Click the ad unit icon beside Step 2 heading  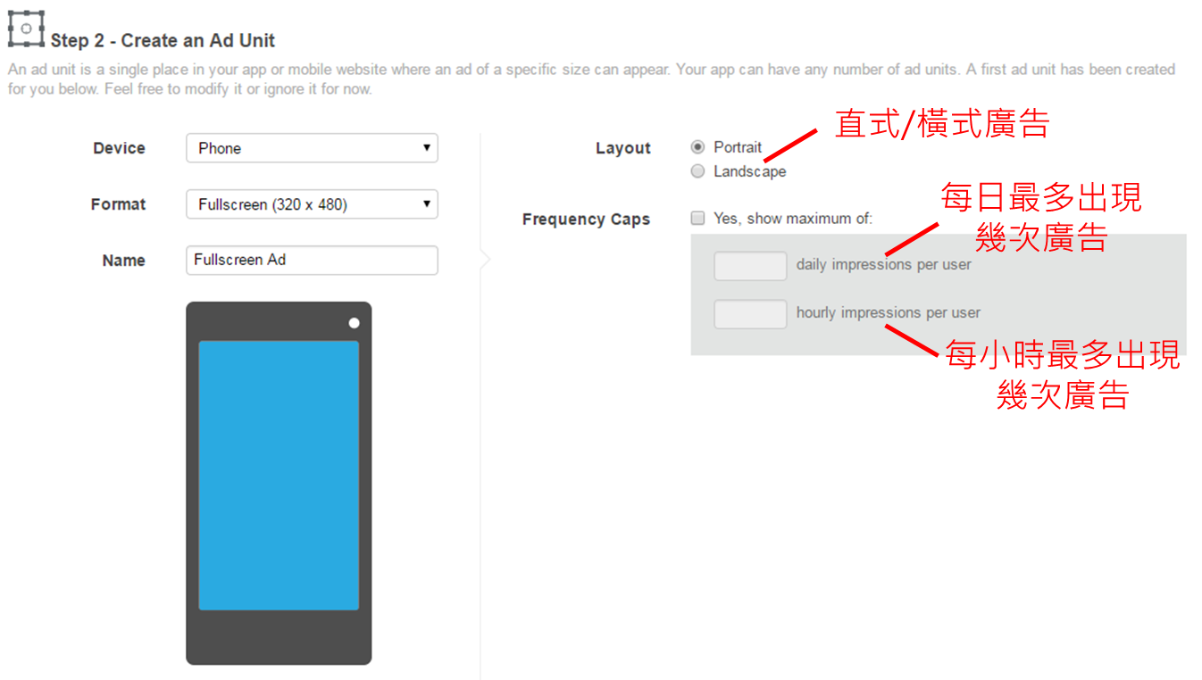pos(26,29)
